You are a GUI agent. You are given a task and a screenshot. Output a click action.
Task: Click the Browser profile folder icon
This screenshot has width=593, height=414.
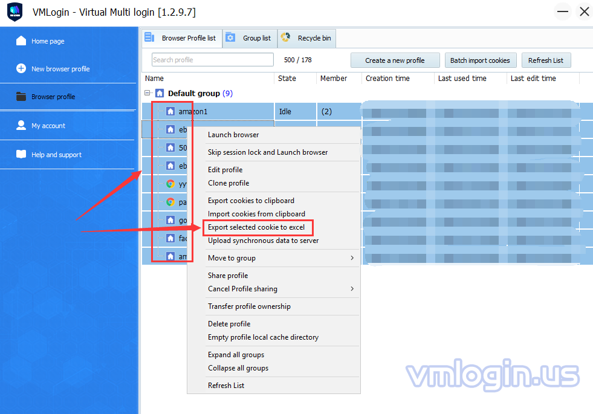coord(21,97)
